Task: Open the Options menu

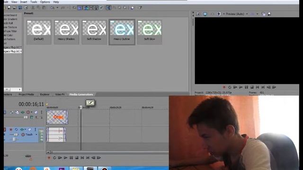Action: (45, 2)
